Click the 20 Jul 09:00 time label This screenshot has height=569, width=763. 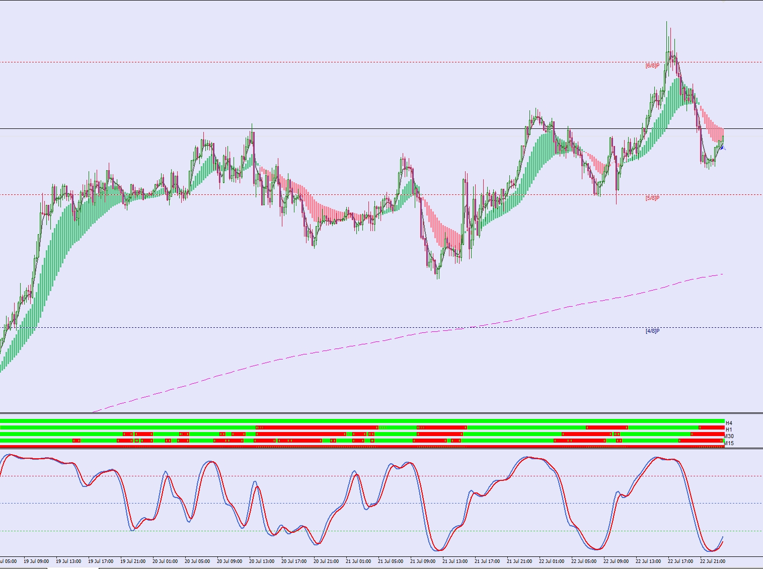click(230, 561)
